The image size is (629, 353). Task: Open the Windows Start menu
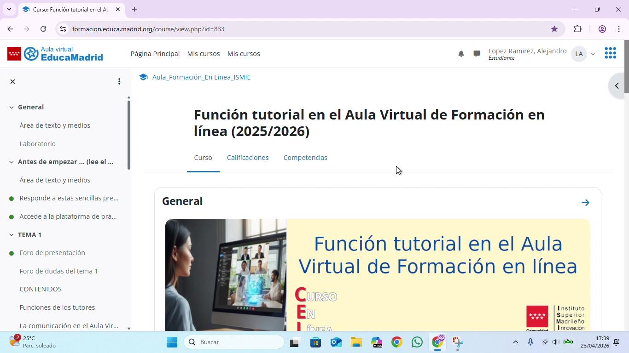172,342
